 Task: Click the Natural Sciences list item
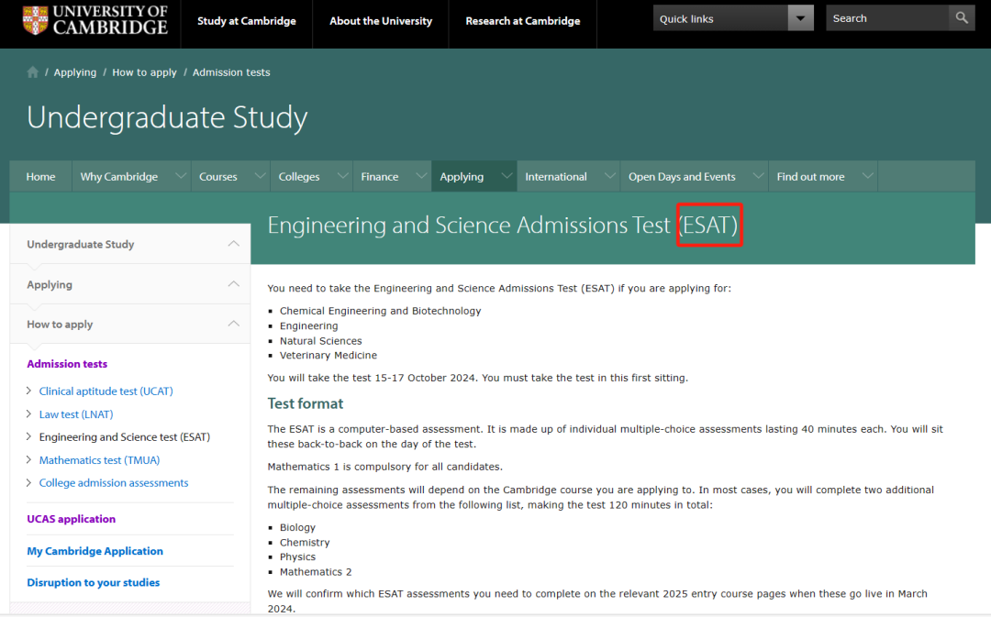click(321, 341)
